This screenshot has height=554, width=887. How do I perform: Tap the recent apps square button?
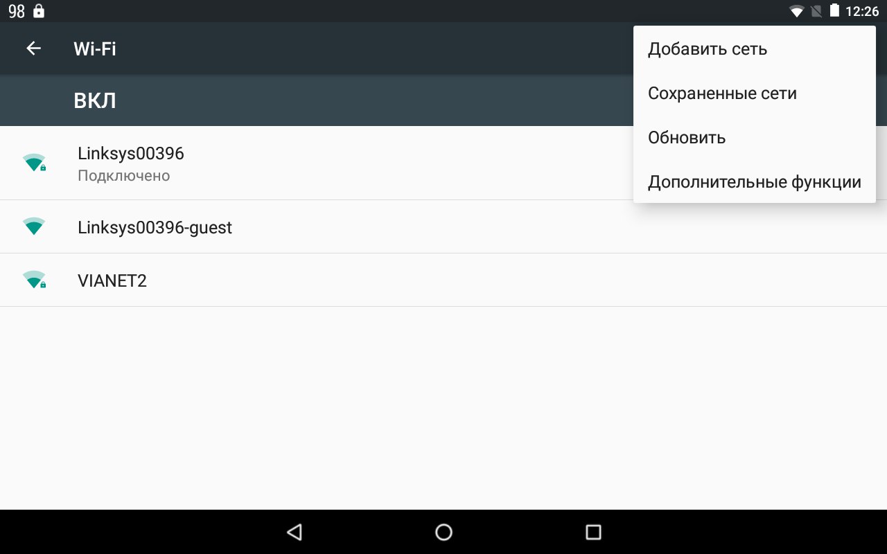pos(593,532)
